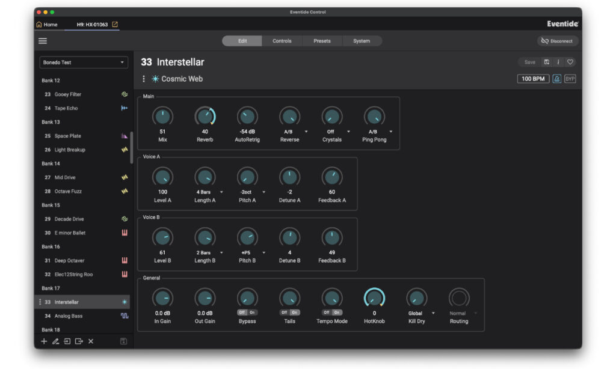The height and width of the screenshot is (369, 616).
Task: Set Tempo Mode to On
Action: coord(337,313)
